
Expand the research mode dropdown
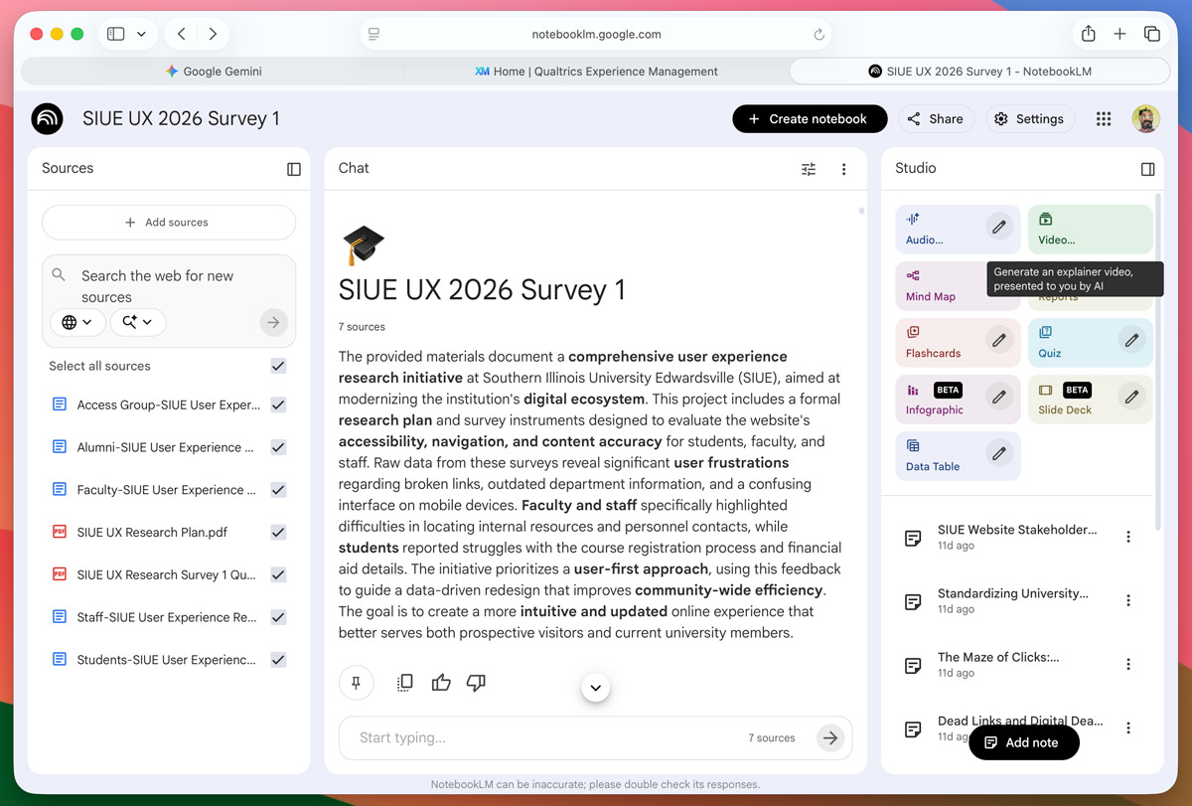pyautogui.click(x=137, y=322)
